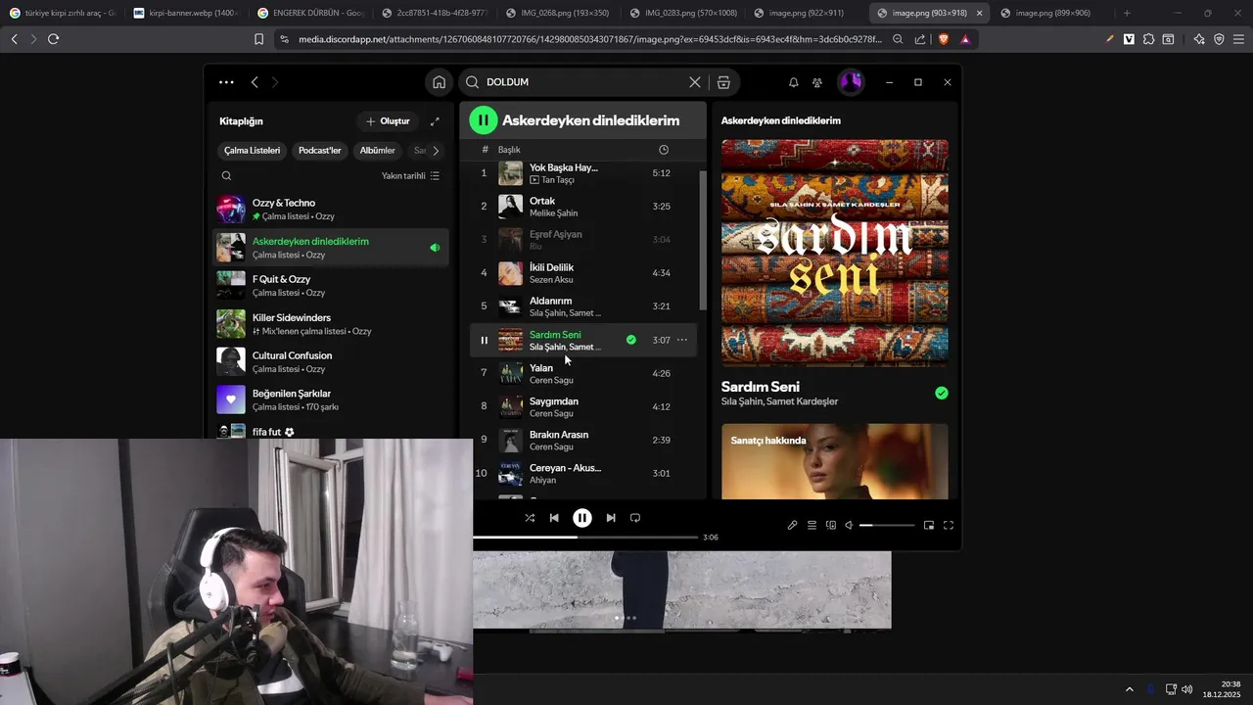Skip to next track in player bar

tap(611, 518)
